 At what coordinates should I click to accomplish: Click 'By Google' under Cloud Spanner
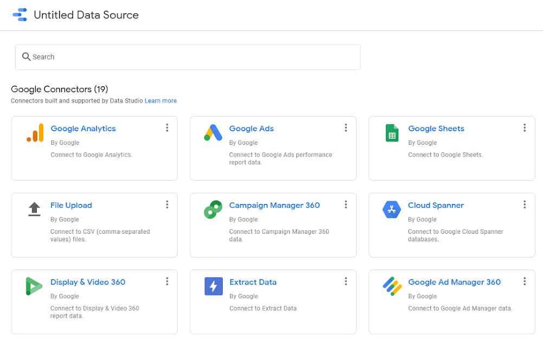click(422, 220)
